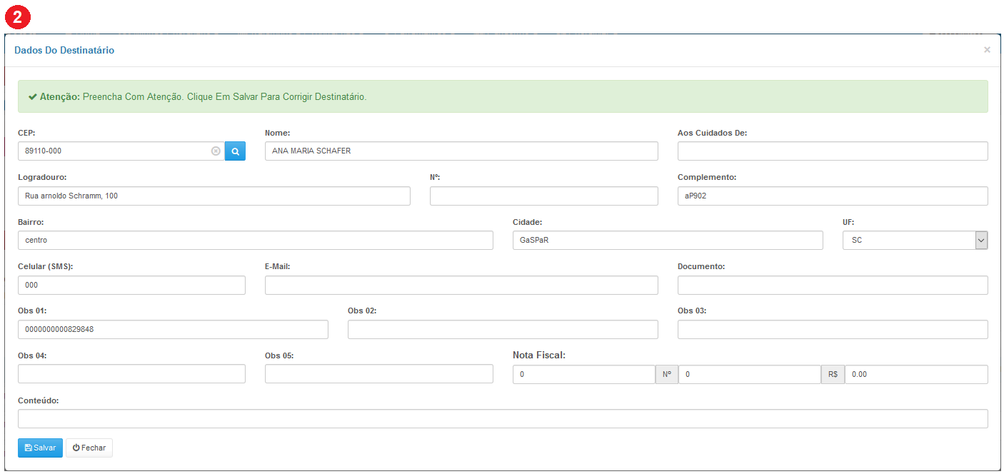Click the Conteúdo text field
Viewport: 1004px width, 474px height.
pyautogui.click(x=502, y=419)
